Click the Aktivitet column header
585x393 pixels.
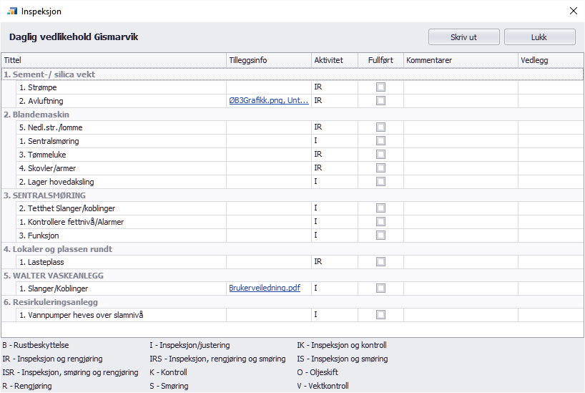coord(334,60)
